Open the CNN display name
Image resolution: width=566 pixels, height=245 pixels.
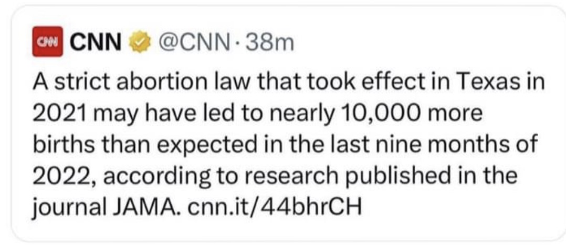click(96, 43)
